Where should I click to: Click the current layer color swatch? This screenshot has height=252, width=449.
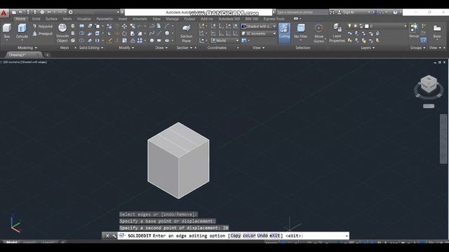coord(366,26)
